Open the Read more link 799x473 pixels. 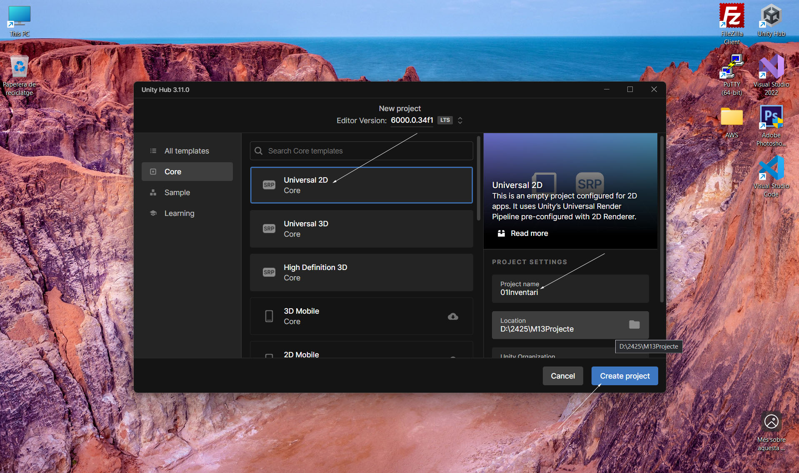529,233
